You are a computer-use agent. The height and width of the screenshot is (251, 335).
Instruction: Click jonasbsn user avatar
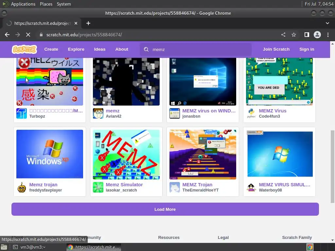click(x=175, y=113)
